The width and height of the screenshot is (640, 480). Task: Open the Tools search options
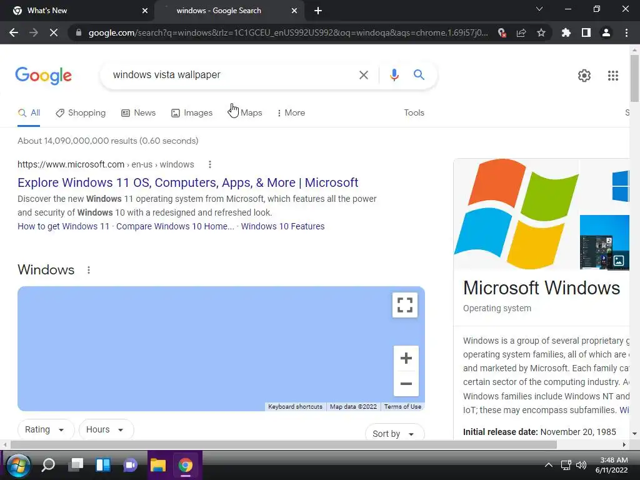click(x=414, y=112)
